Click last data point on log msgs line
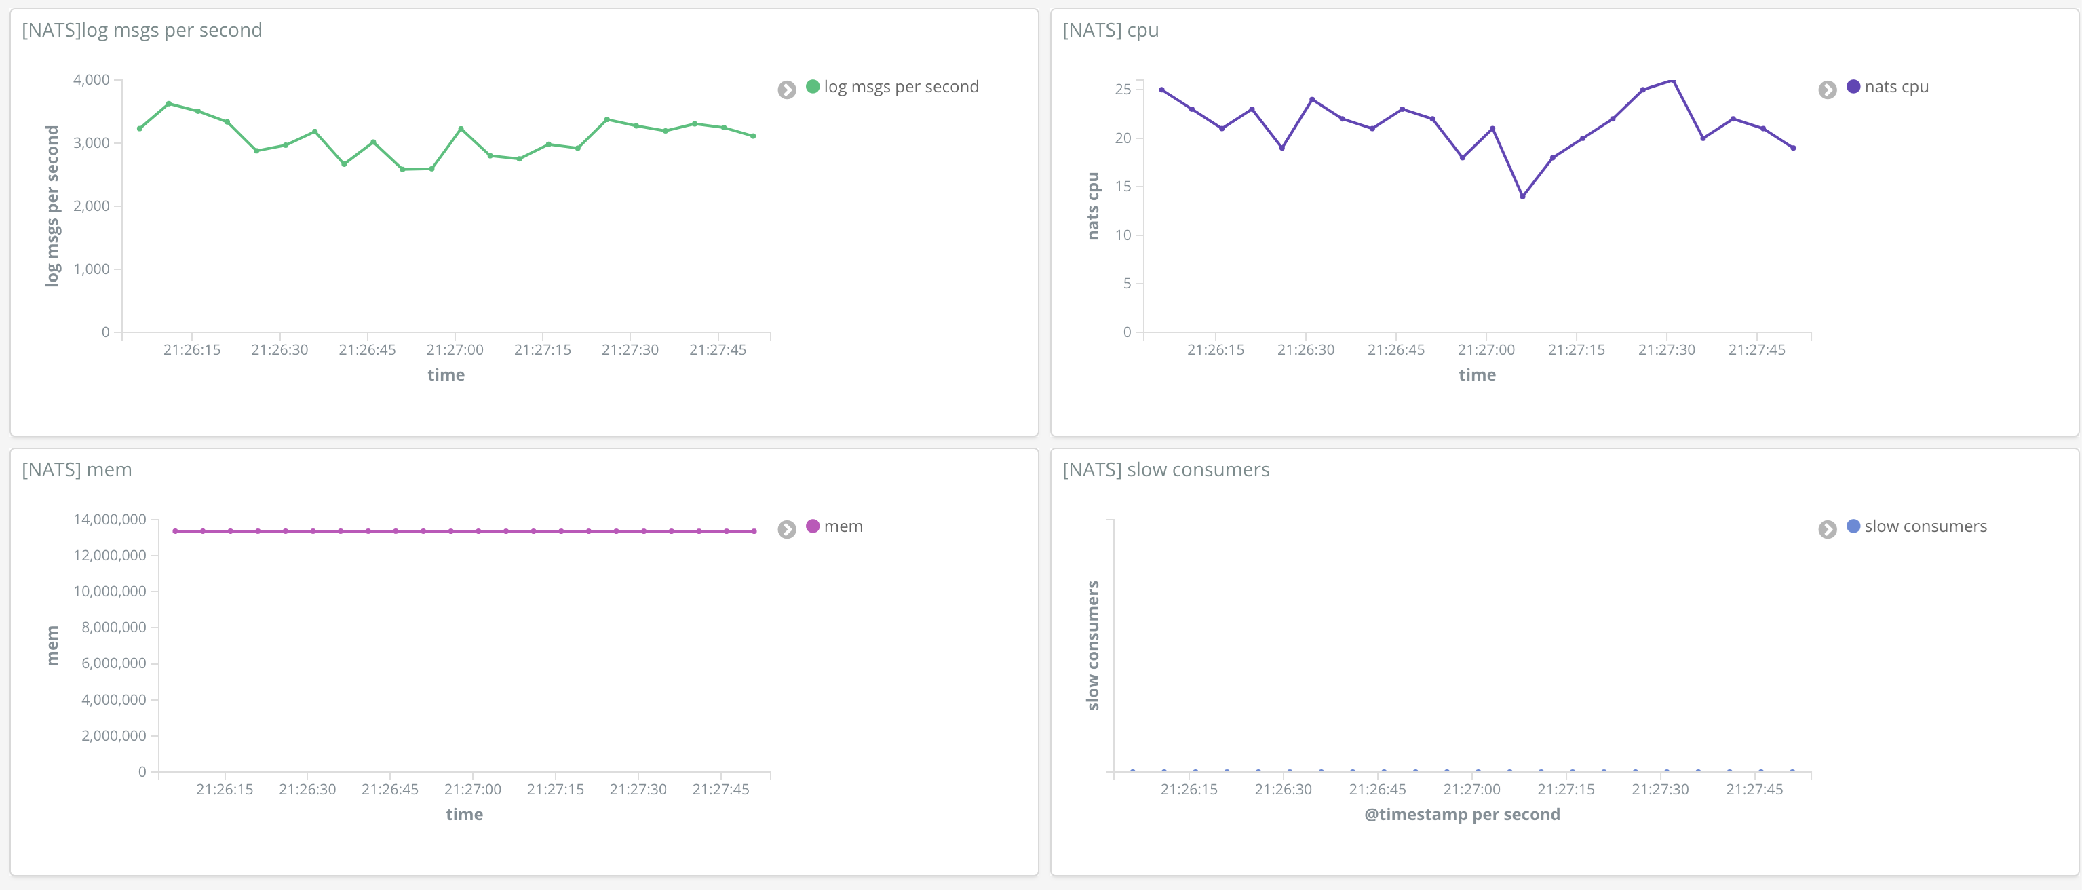Viewport: 2082px width, 890px height. (x=753, y=136)
